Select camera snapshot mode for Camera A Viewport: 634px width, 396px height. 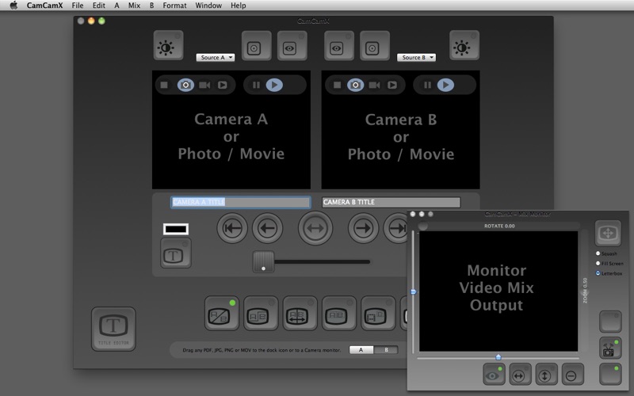click(x=185, y=85)
